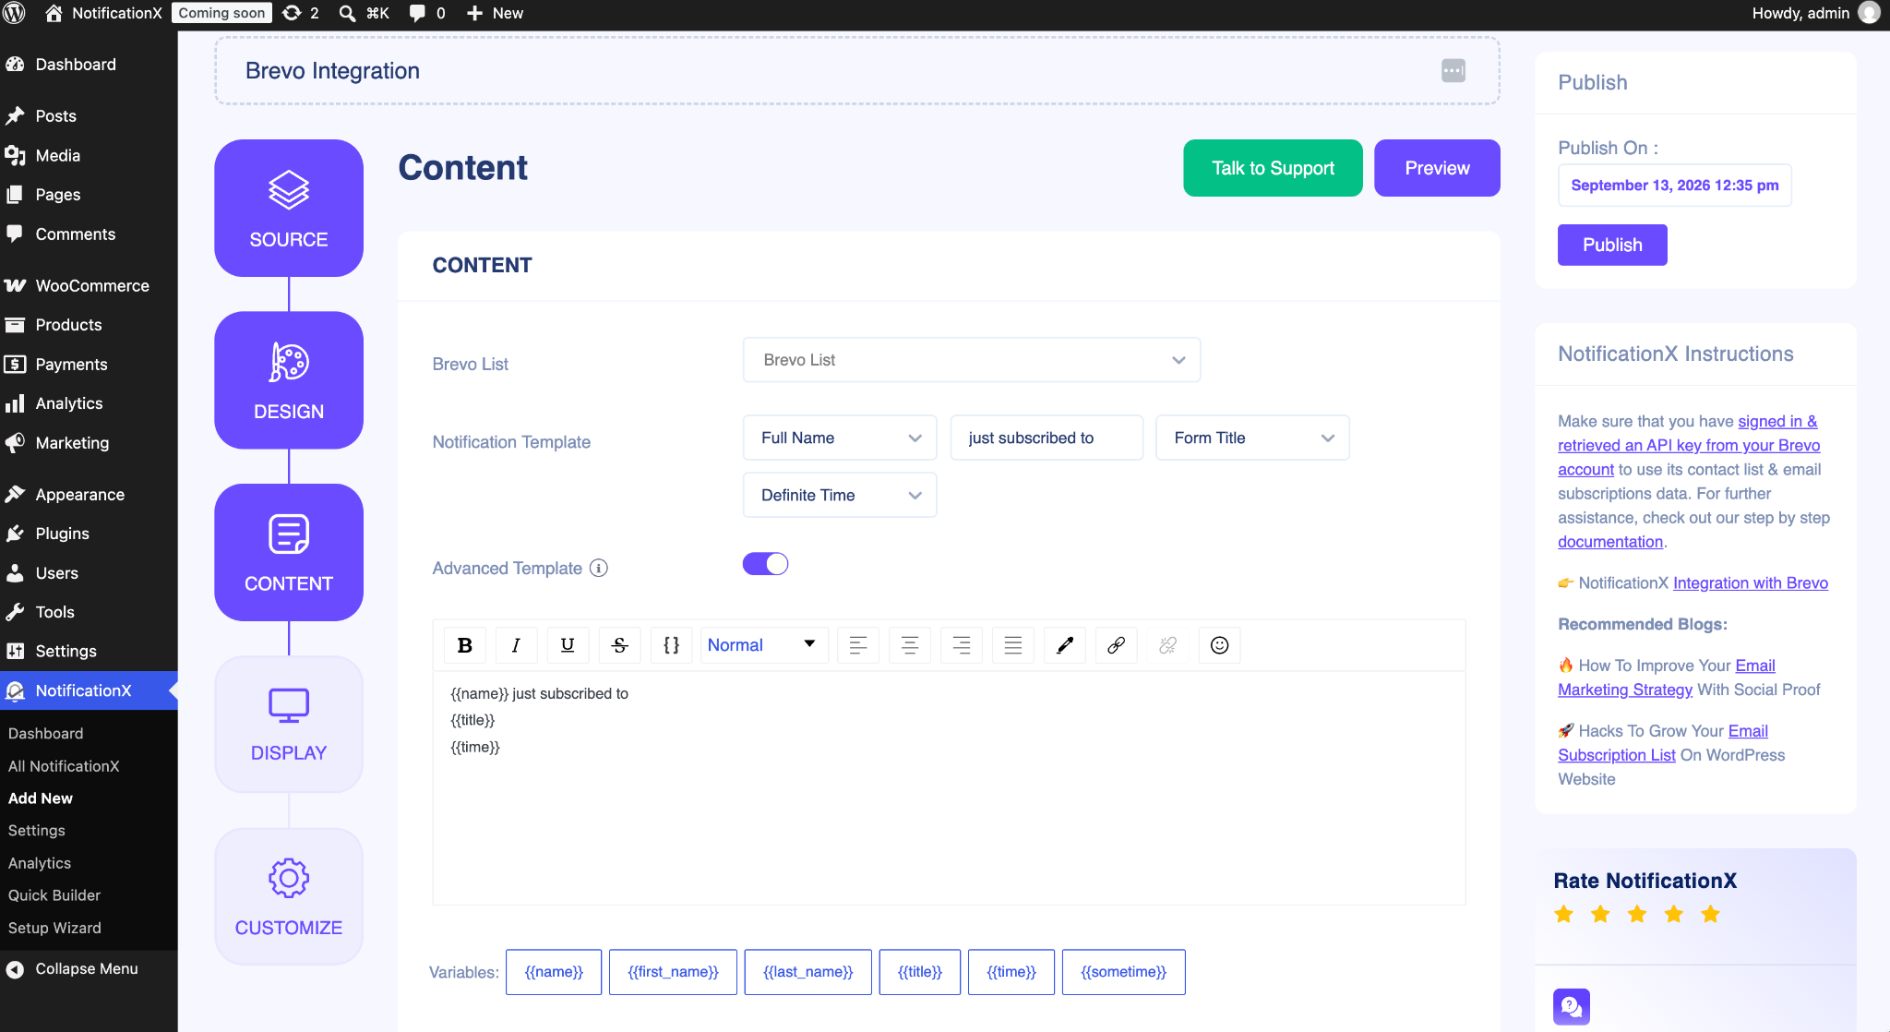Image resolution: width=1890 pixels, height=1032 pixels.
Task: Apply strikethrough formatting in editor
Action: [x=620, y=645]
